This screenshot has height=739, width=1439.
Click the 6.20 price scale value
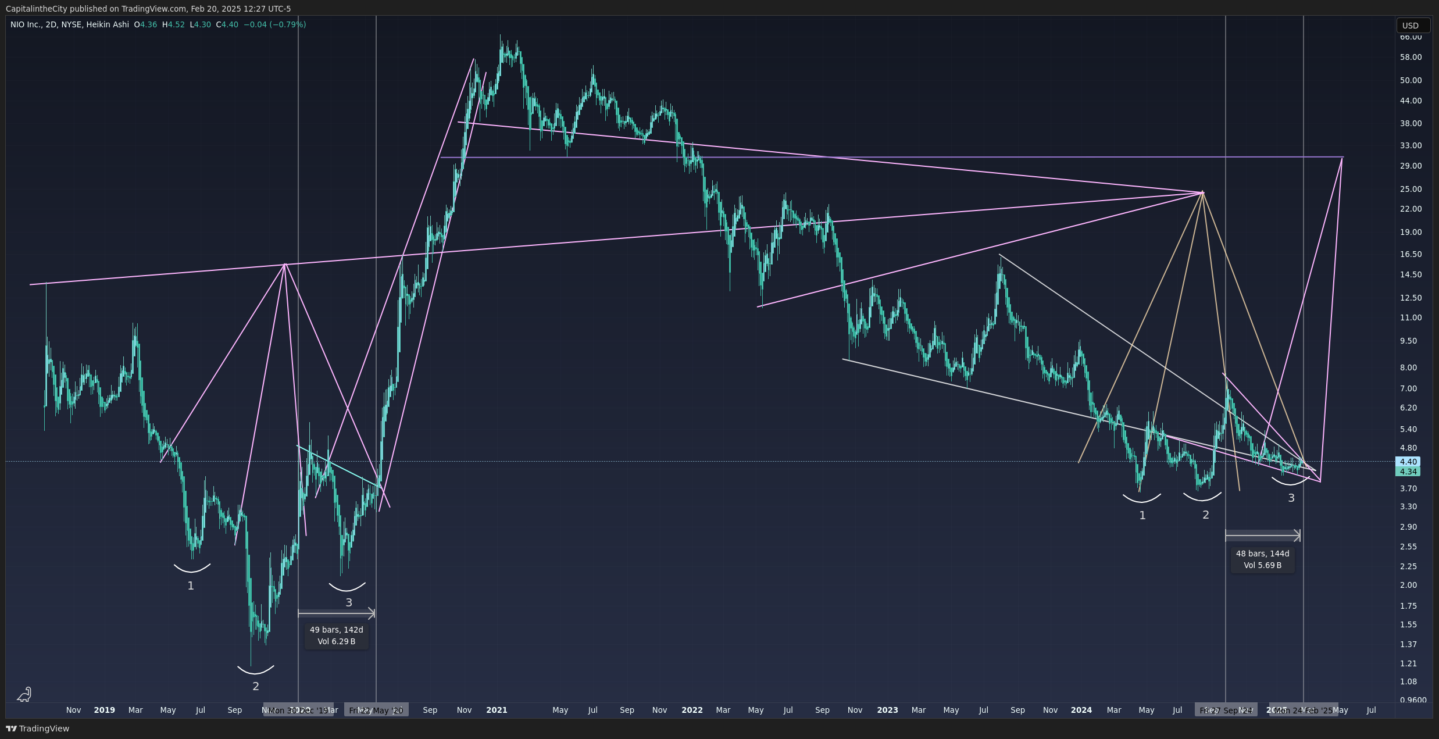1408,408
